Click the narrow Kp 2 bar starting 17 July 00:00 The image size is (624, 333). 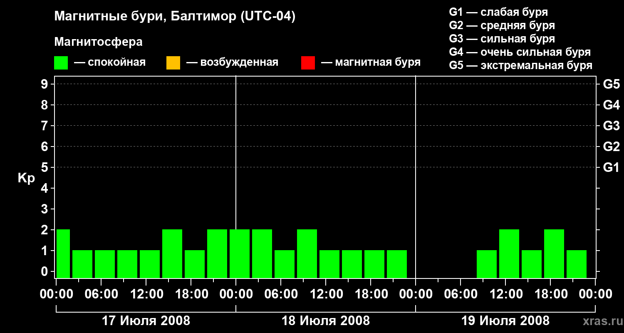(x=63, y=253)
